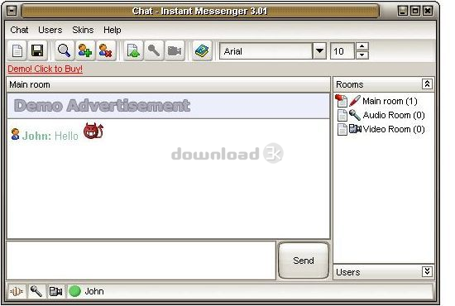Viewport: 455px width, 306px height.
Task: Click the magnifying glass search icon
Action: pos(65,50)
